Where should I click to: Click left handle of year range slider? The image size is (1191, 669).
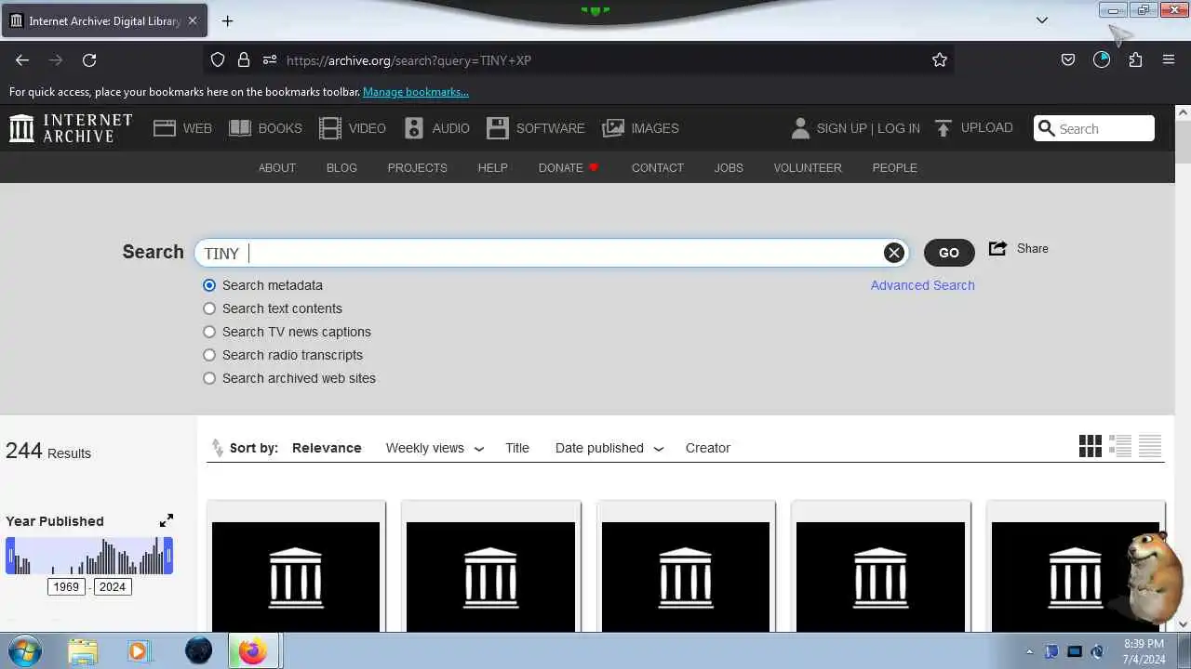point(10,556)
